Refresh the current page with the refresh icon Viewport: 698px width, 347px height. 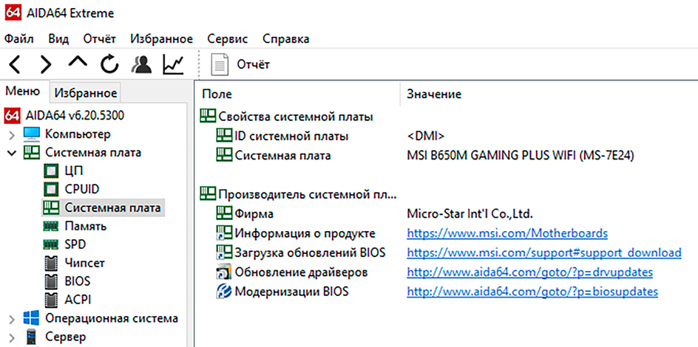109,65
